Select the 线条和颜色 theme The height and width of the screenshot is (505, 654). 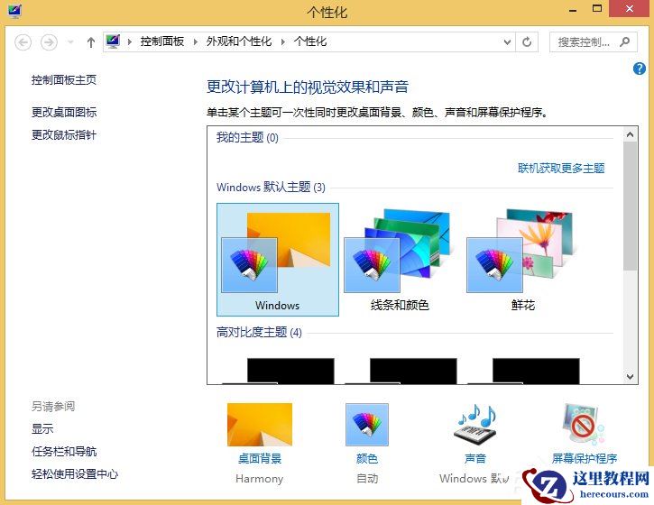pos(400,260)
